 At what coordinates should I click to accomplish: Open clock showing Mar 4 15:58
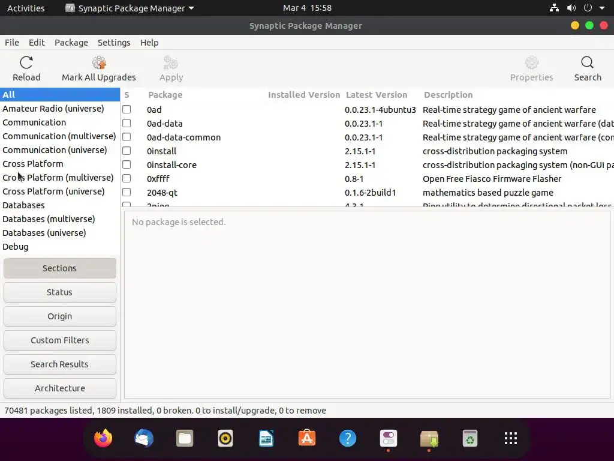pyautogui.click(x=307, y=8)
